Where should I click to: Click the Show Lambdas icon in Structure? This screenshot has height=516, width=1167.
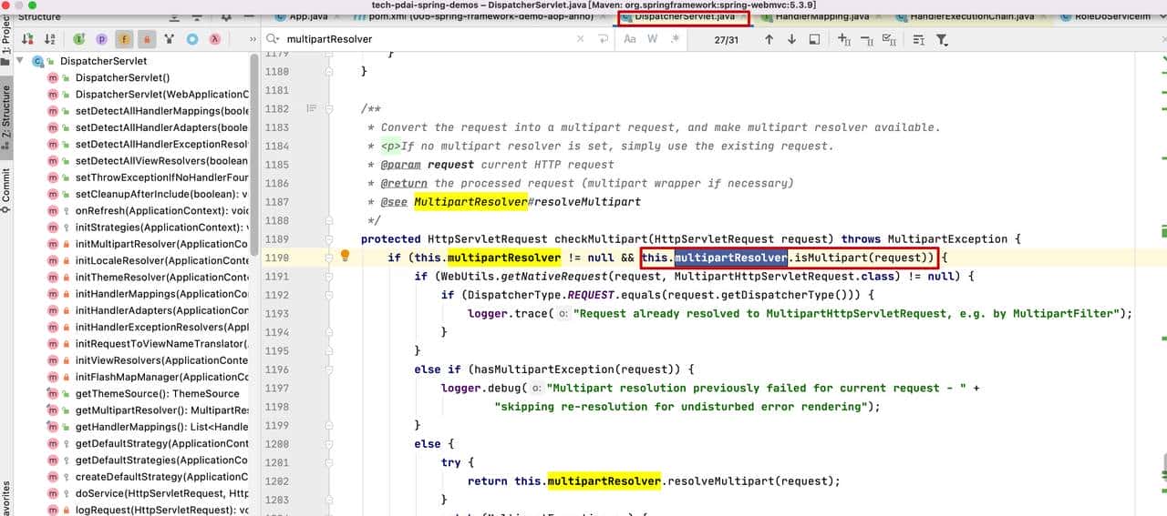coord(214,39)
